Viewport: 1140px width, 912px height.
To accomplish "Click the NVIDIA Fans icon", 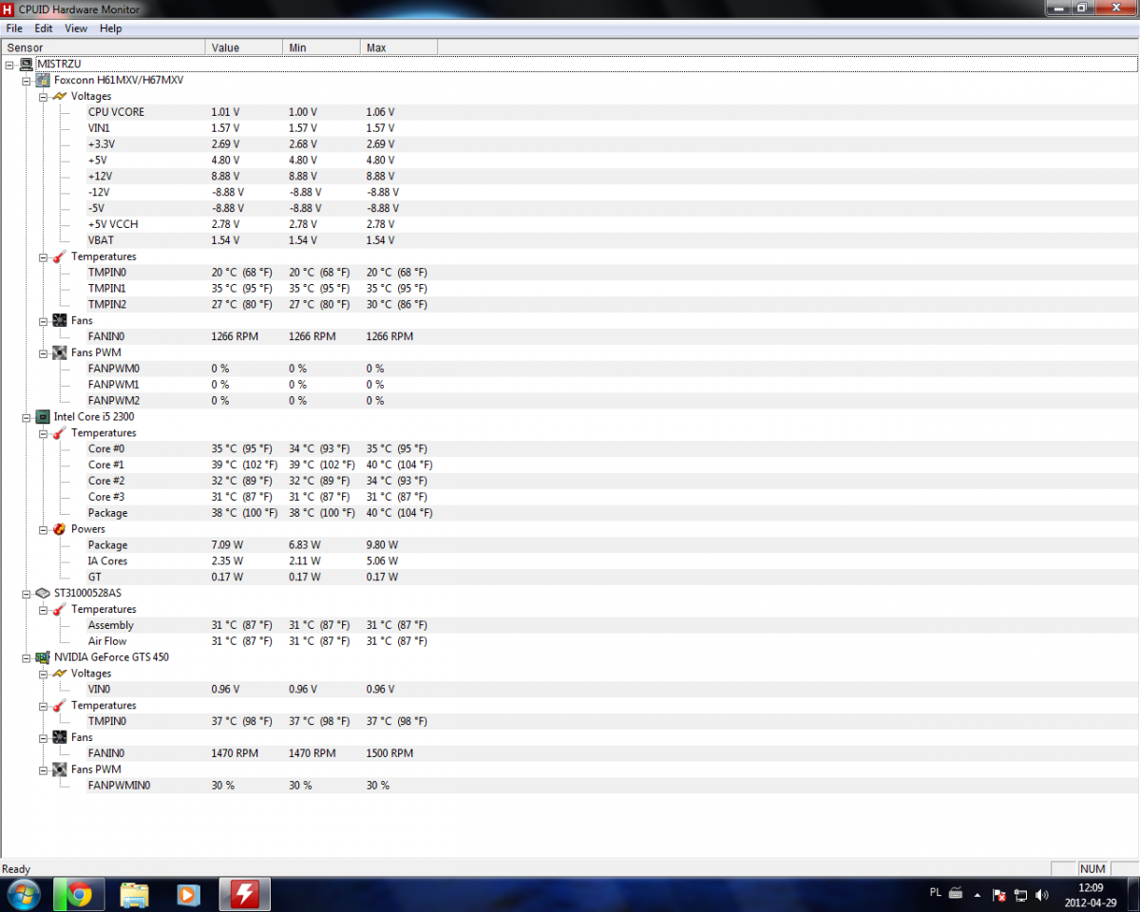I will click(60, 737).
